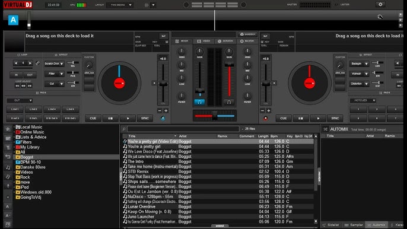Adjust the crossfader slider
Image resolution: width=407 pixels, height=229 pixels.
(x=215, y=116)
